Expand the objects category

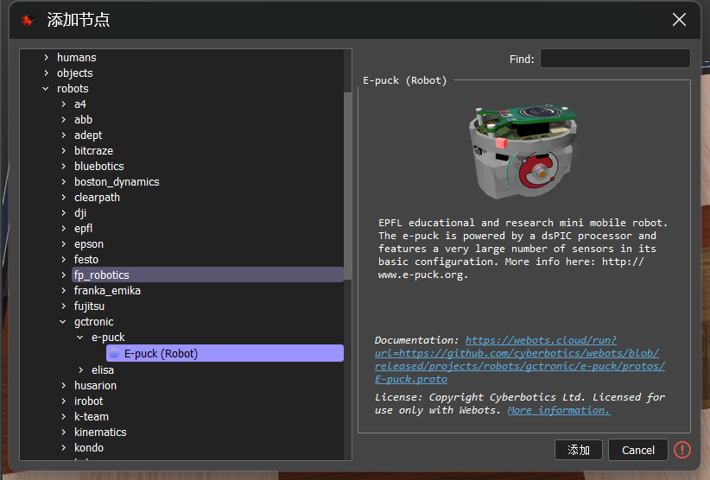pyautogui.click(x=46, y=73)
